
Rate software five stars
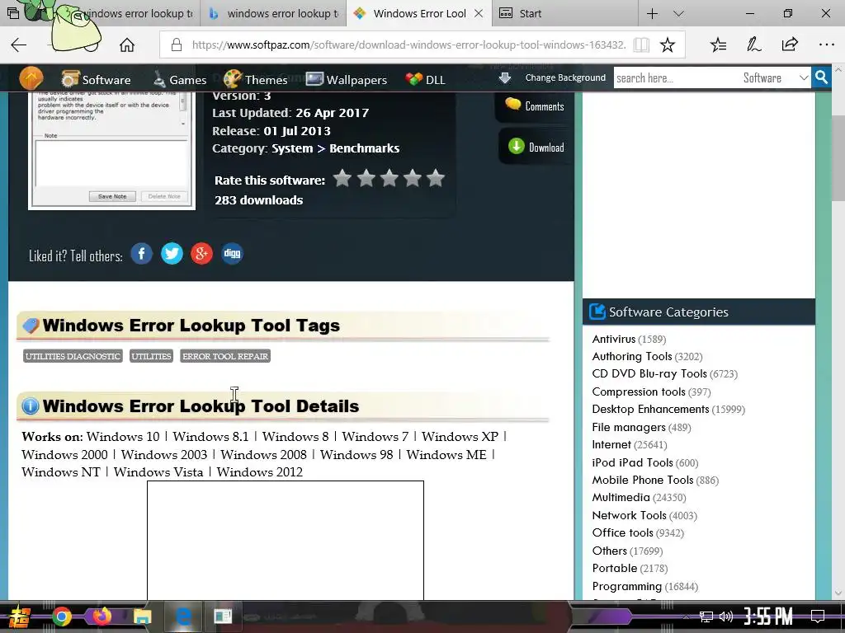pyautogui.click(x=436, y=178)
